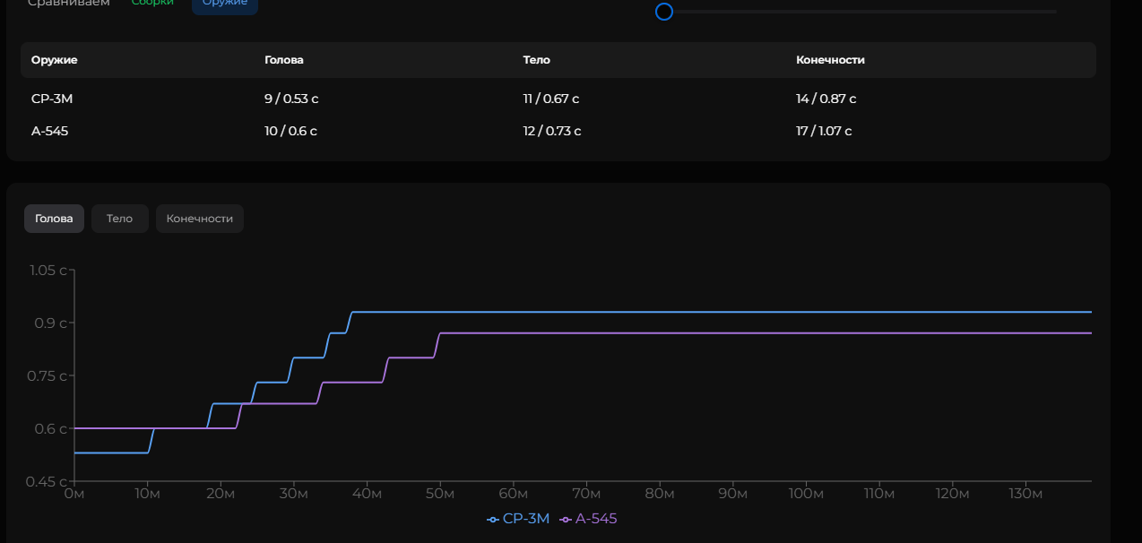Switch the chart to the Тело tab
The width and height of the screenshot is (1142, 543).
coord(119,219)
